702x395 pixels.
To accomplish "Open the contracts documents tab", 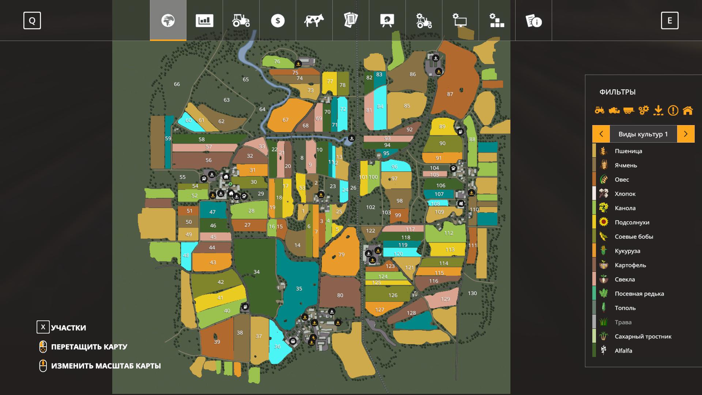I will (x=351, y=20).
